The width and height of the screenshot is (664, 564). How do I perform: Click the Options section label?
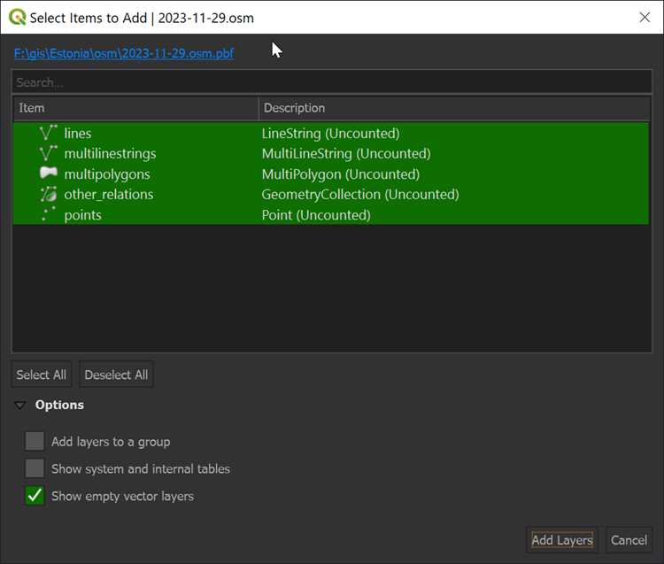(59, 405)
